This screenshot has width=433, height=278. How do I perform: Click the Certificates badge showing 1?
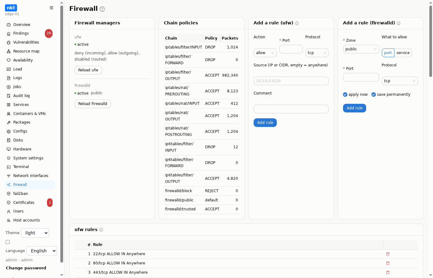pyautogui.click(x=50, y=203)
